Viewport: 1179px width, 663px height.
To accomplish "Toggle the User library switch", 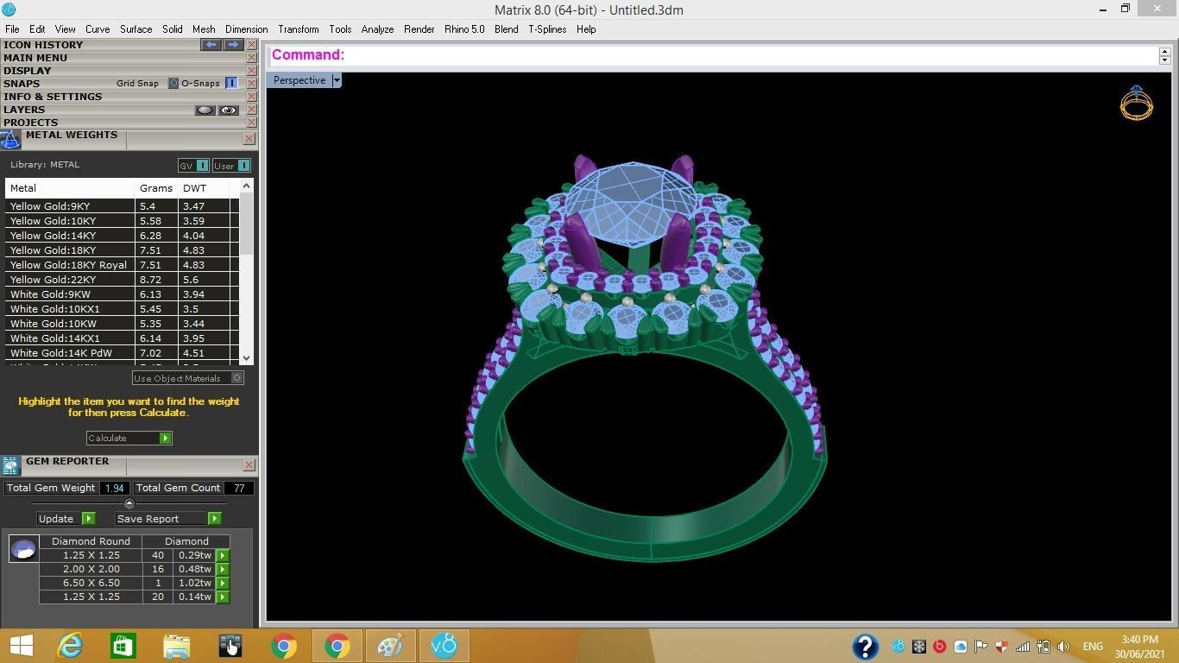I will tap(243, 166).
